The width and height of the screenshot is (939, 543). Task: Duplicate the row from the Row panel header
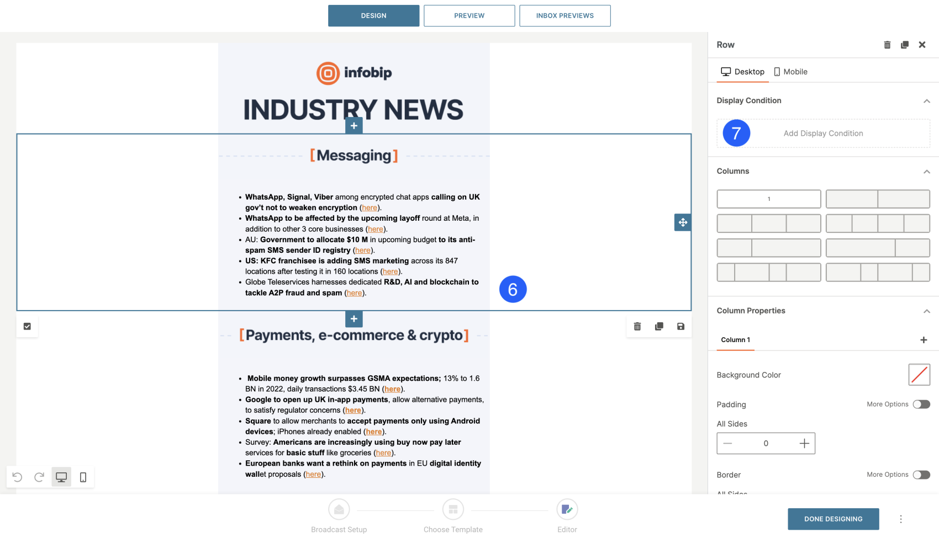pos(904,45)
